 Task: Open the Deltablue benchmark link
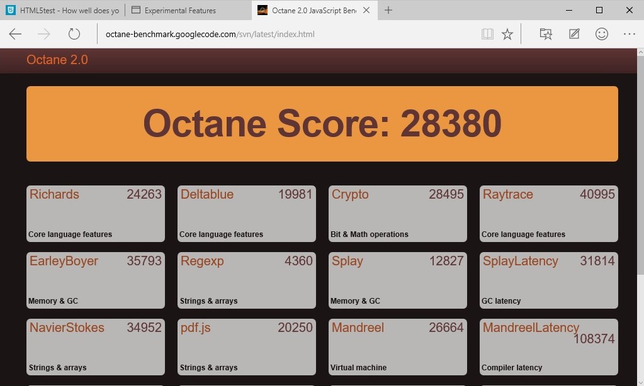[207, 194]
